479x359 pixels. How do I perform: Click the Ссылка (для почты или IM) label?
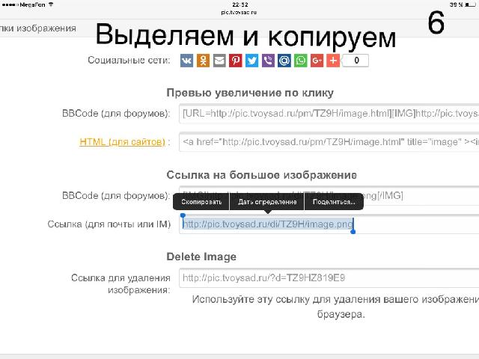109,224
